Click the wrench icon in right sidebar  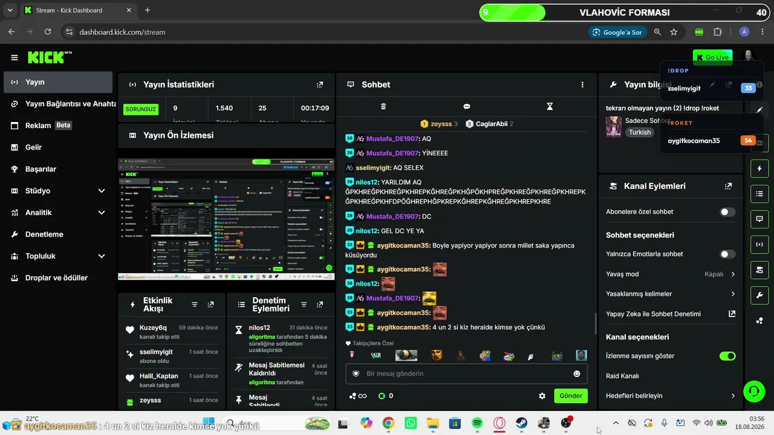(x=759, y=295)
